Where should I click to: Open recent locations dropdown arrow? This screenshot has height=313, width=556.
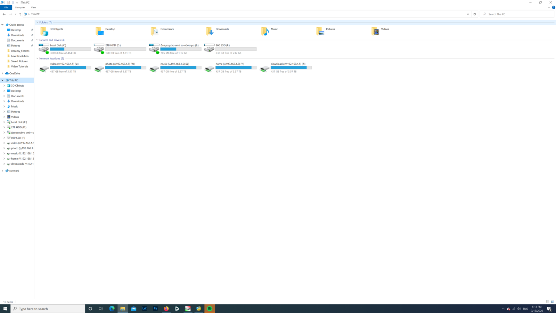coord(16,14)
